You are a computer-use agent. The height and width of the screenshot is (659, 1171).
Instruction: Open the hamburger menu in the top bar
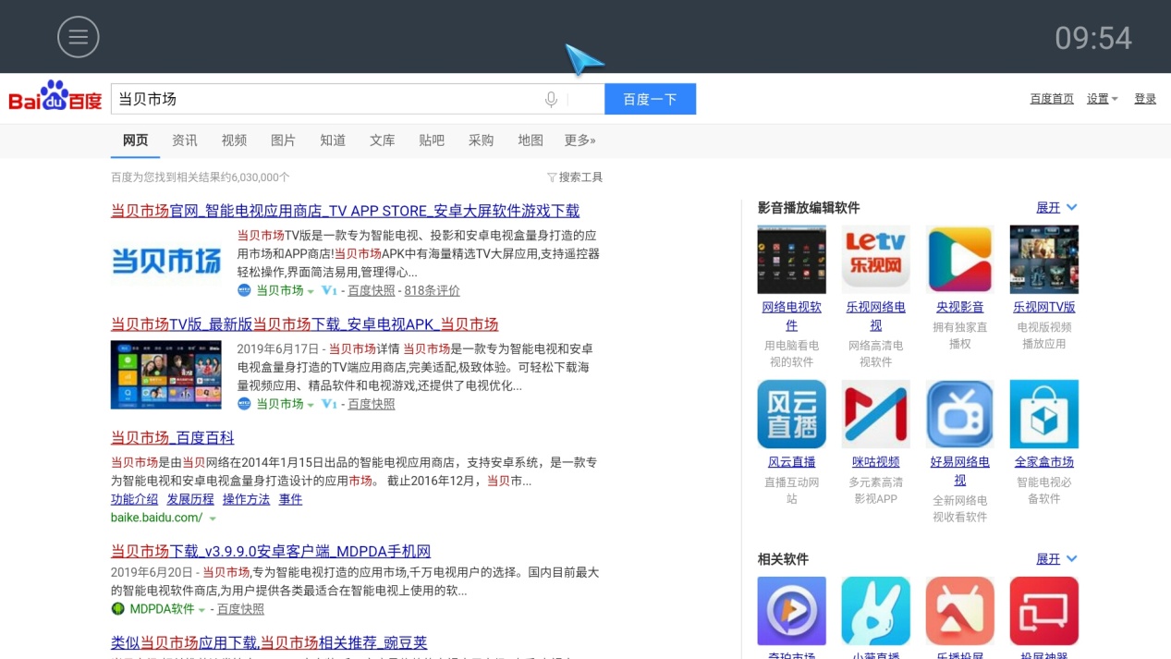pyautogui.click(x=79, y=37)
